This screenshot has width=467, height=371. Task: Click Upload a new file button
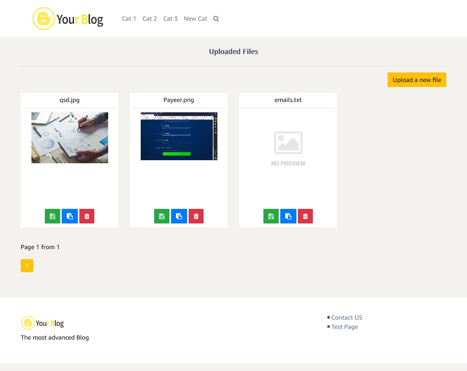[417, 80]
